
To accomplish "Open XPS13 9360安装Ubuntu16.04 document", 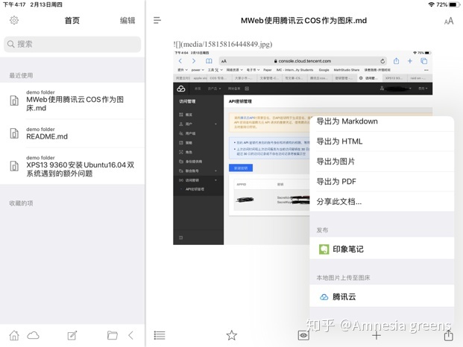I will (72, 166).
